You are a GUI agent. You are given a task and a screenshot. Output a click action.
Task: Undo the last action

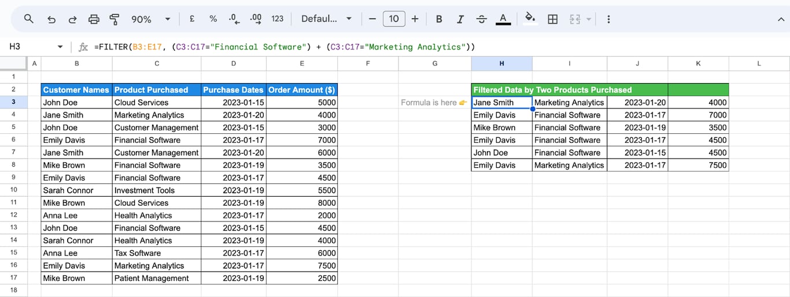[x=51, y=19]
